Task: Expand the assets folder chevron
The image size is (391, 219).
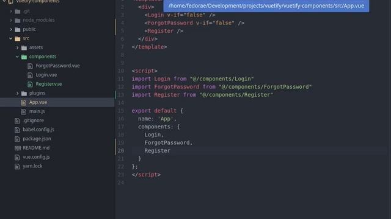Action: (x=17, y=47)
